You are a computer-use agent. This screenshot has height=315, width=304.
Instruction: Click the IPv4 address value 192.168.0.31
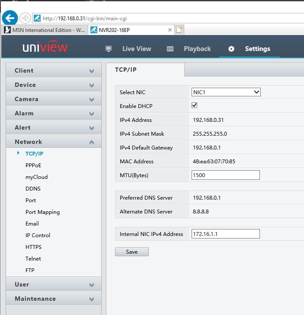point(208,120)
